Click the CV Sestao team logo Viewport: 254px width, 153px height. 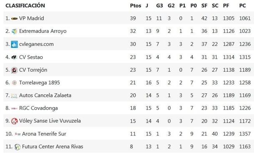(14, 57)
